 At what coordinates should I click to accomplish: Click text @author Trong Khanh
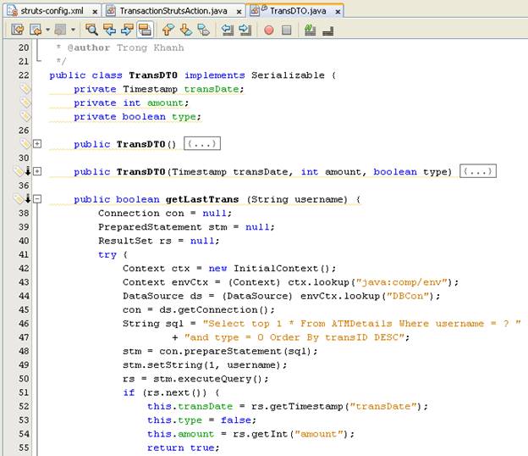pyautogui.click(x=125, y=47)
